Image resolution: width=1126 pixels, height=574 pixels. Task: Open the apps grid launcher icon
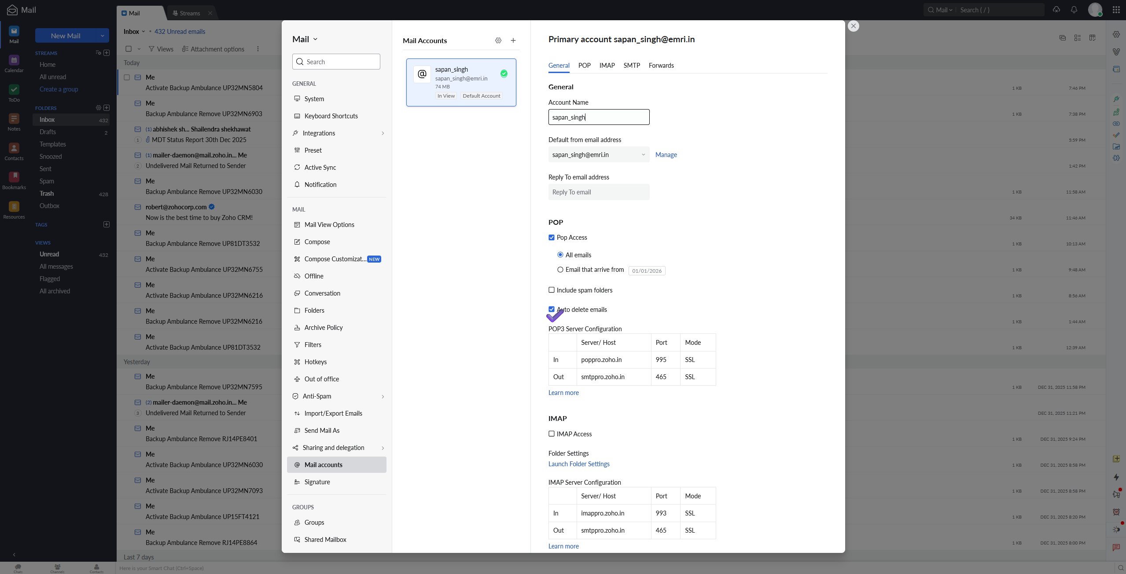pos(1116,10)
